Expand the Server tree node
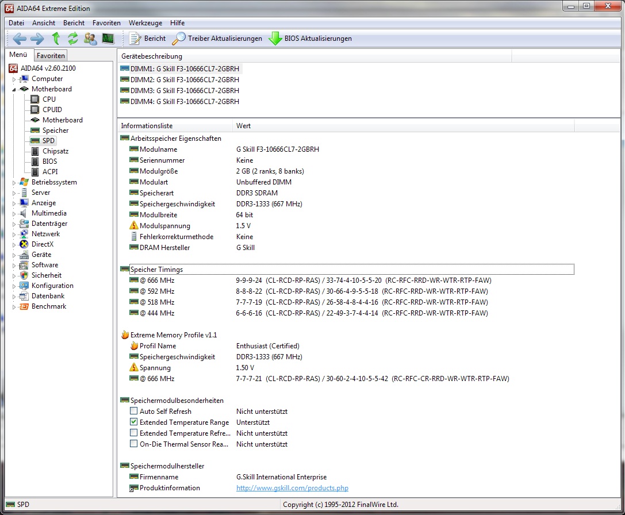This screenshot has width=625, height=515. (14, 193)
